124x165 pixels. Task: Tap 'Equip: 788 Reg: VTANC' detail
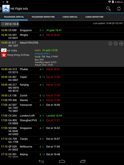46,57
